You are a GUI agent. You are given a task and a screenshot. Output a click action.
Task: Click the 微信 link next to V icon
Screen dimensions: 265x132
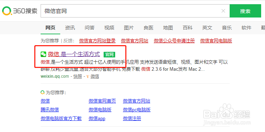click(x=95, y=76)
